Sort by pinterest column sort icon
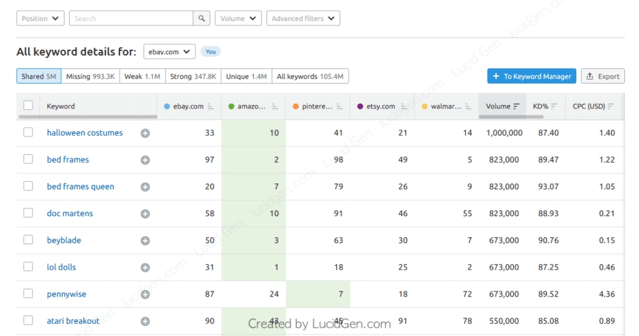This screenshot has width=639, height=336. coord(339,106)
